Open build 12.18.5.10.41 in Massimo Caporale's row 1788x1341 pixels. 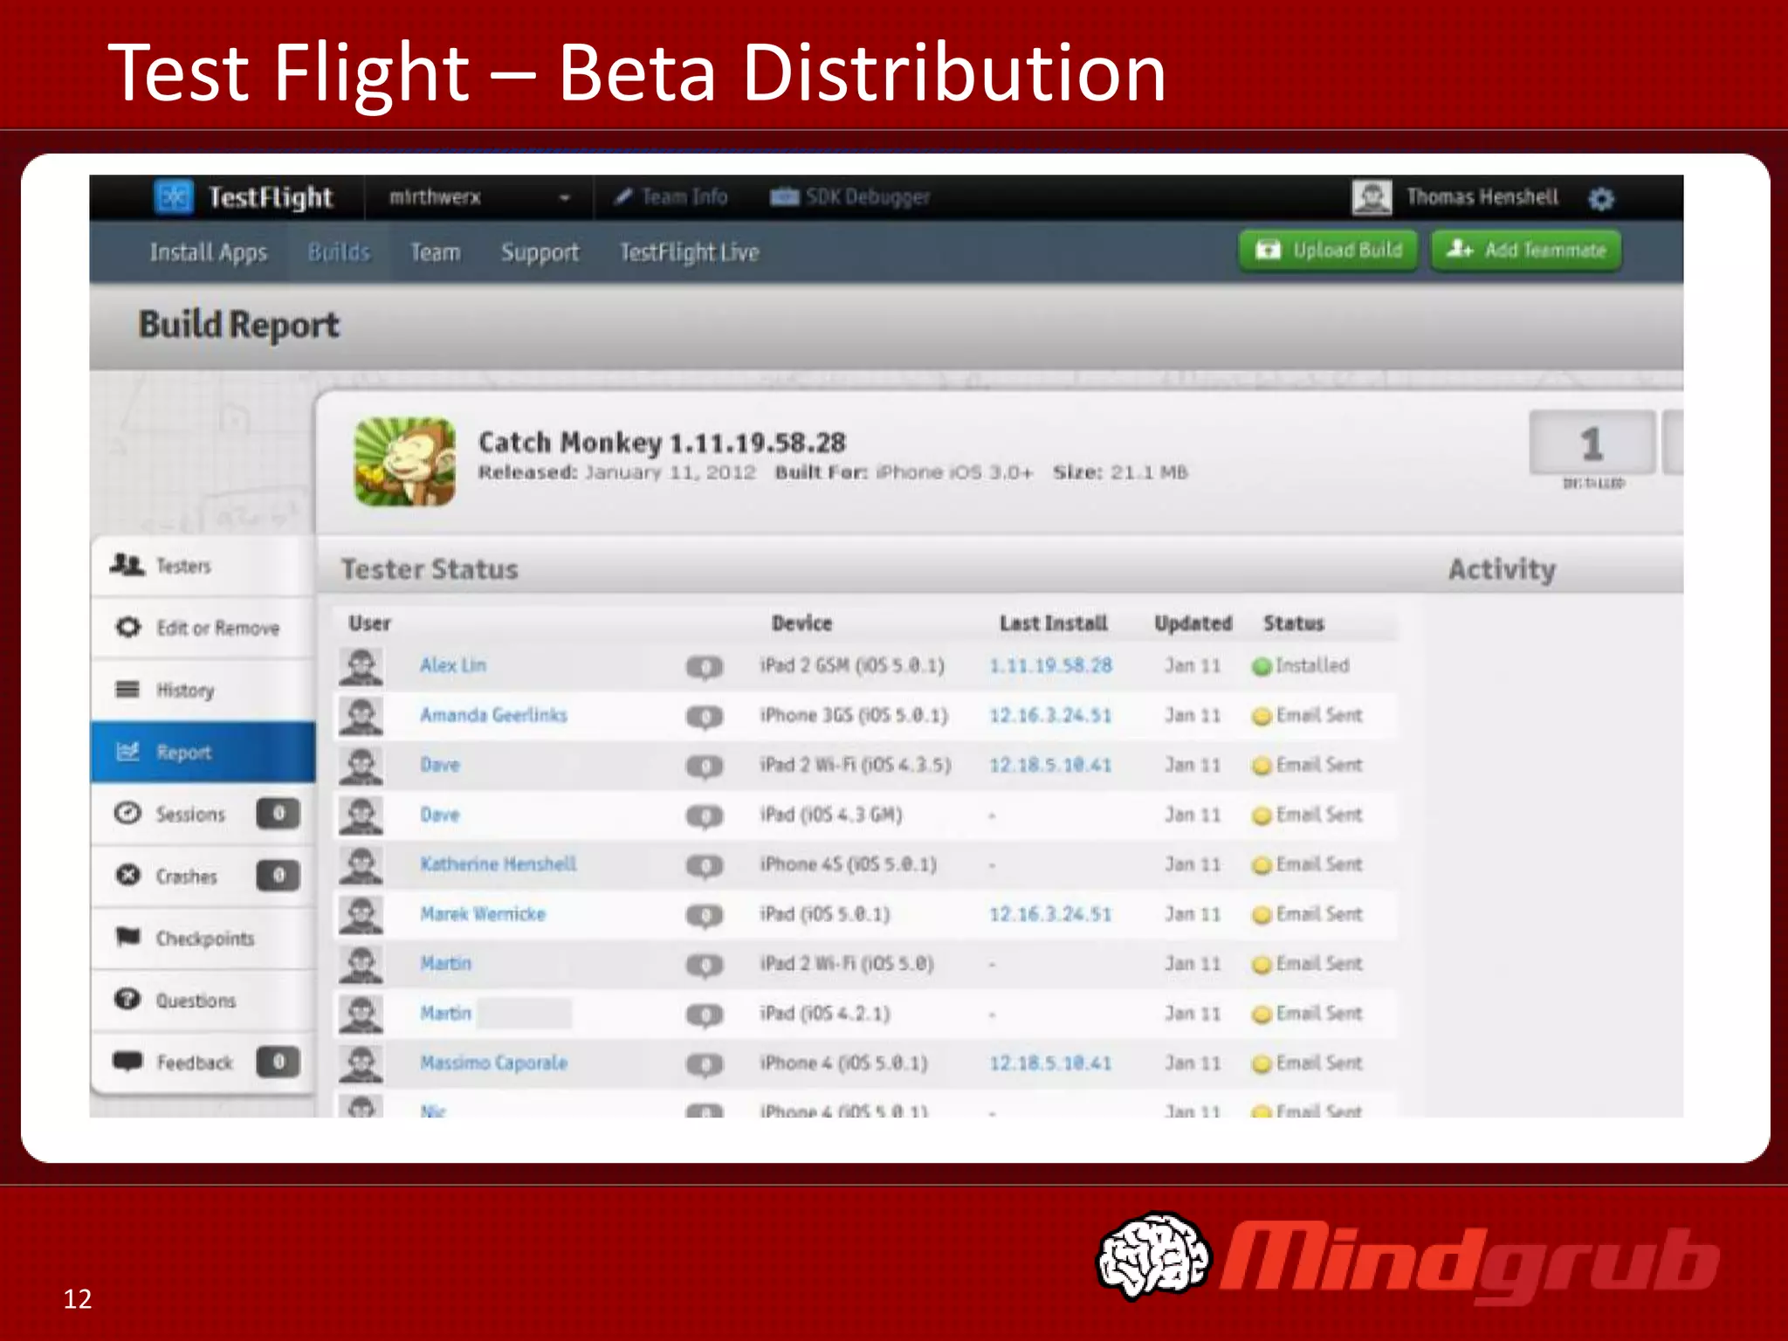[1050, 1063]
